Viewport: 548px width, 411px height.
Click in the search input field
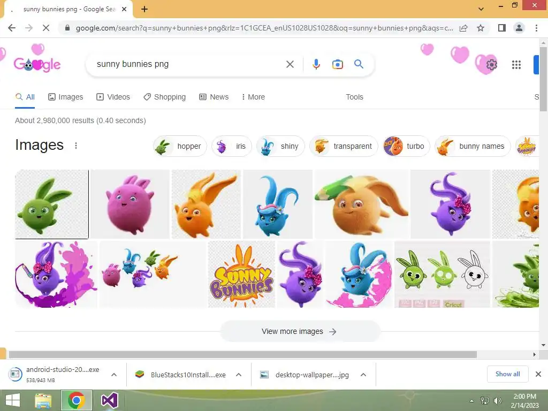pyautogui.click(x=189, y=64)
